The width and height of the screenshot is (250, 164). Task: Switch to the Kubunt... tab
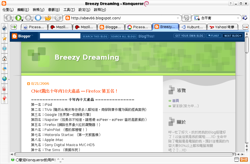[x=193, y=27]
